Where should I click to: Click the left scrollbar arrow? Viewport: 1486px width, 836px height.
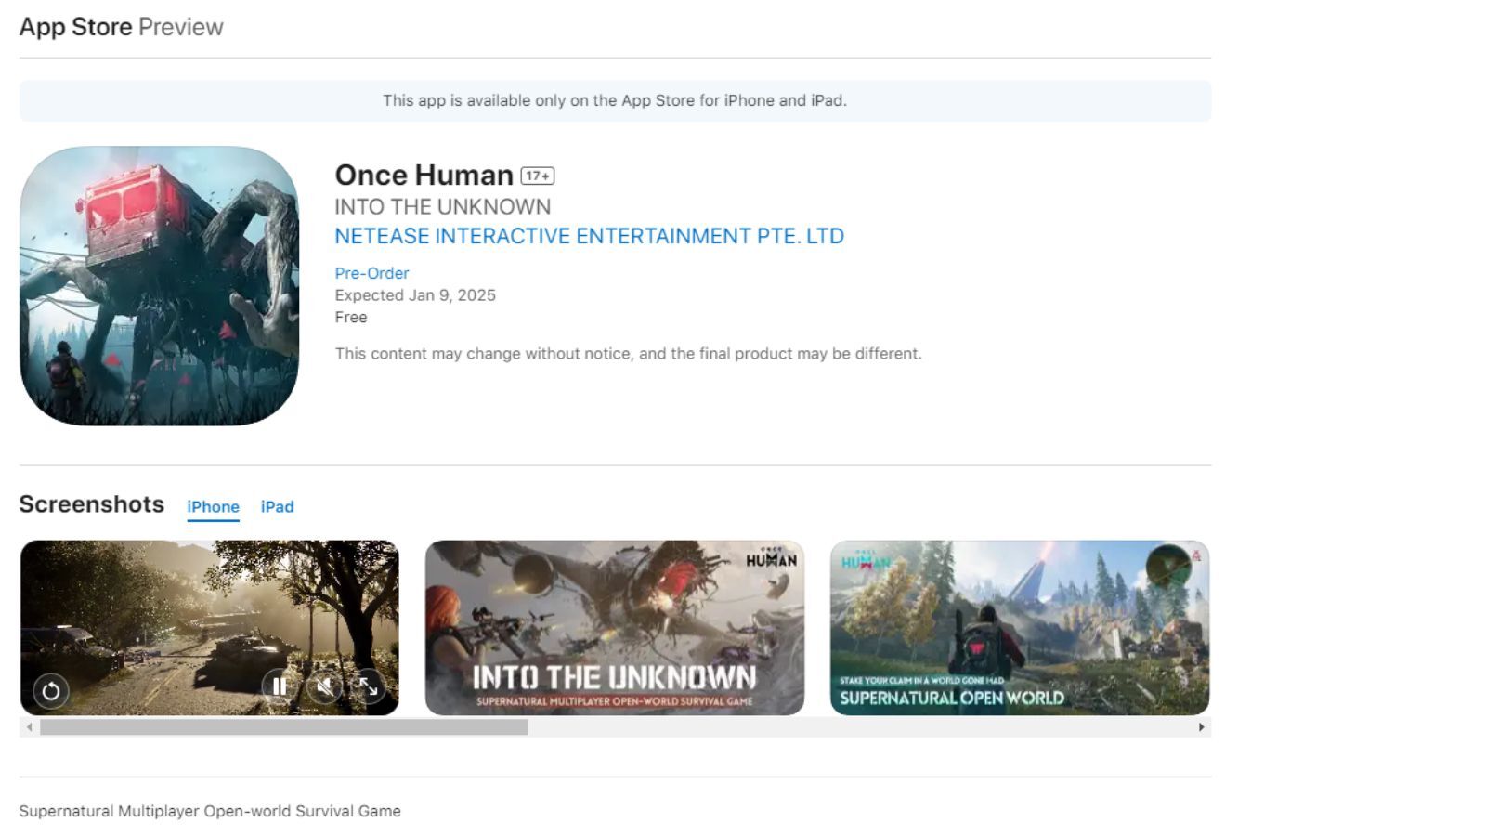click(x=30, y=727)
